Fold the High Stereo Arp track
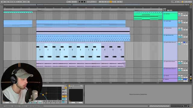Image resolution: width=193 pixels, height=108 pixels. pos(164,35)
